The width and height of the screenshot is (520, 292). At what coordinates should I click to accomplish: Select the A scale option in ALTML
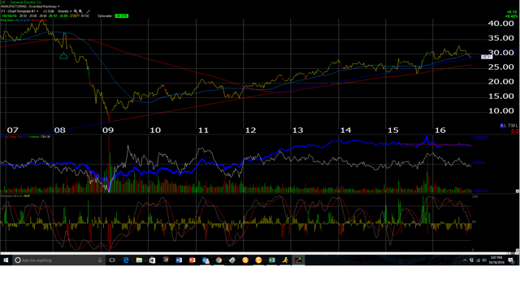click(x=502, y=126)
